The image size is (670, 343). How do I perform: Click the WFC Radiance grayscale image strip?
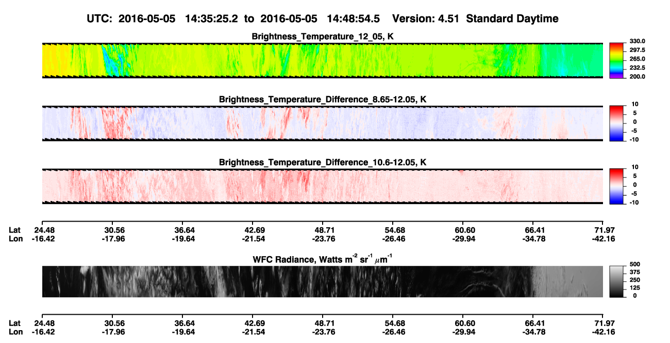[323, 281]
